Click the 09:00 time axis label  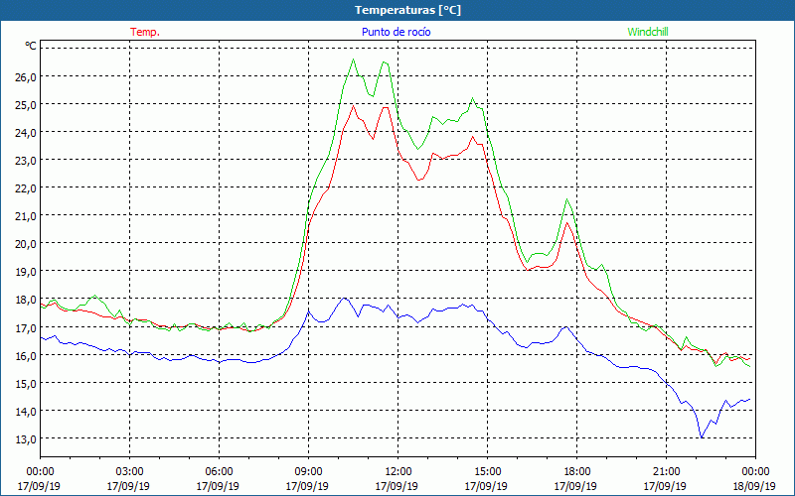308,472
